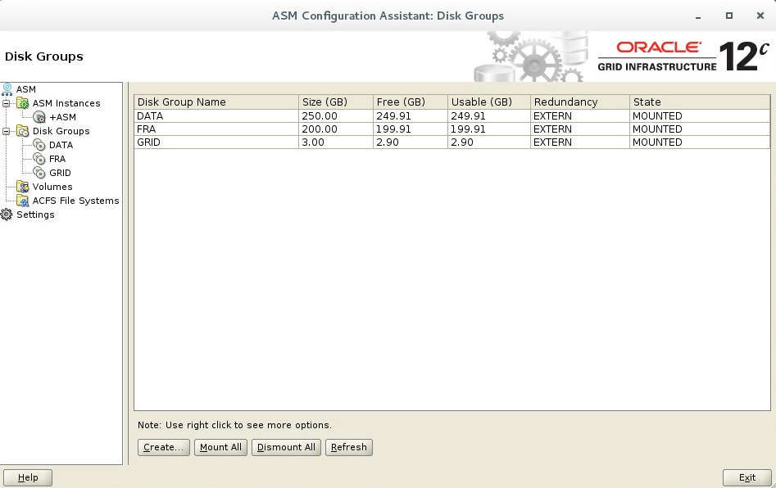This screenshot has width=776, height=488.
Task: Click the Create... button
Action: click(x=164, y=447)
